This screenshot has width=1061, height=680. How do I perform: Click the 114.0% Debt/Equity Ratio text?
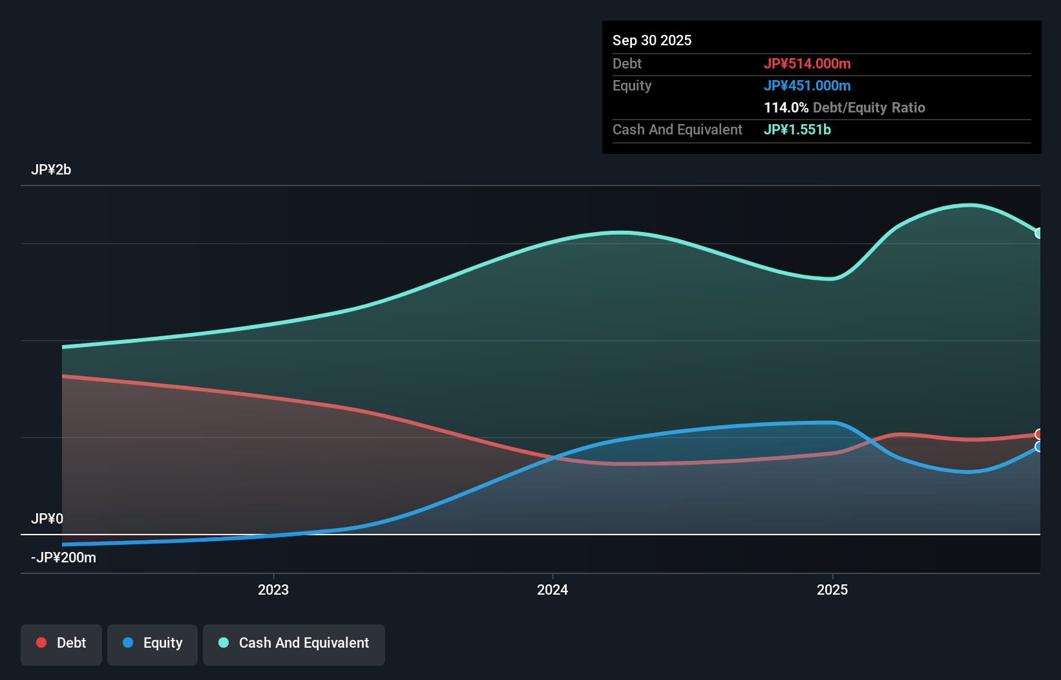tap(845, 107)
